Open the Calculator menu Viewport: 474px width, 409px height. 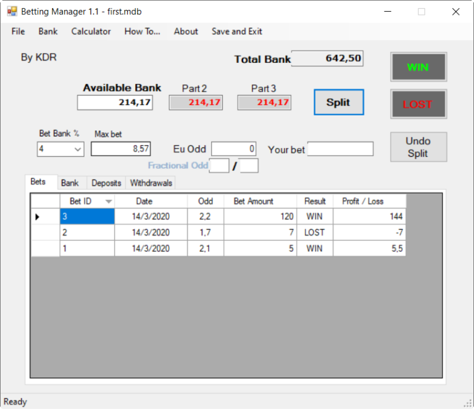pos(91,31)
